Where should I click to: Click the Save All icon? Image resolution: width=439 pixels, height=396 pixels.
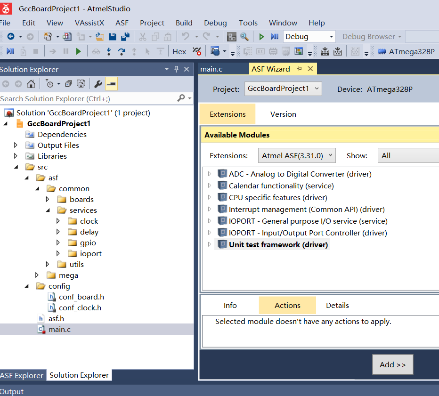[125, 37]
